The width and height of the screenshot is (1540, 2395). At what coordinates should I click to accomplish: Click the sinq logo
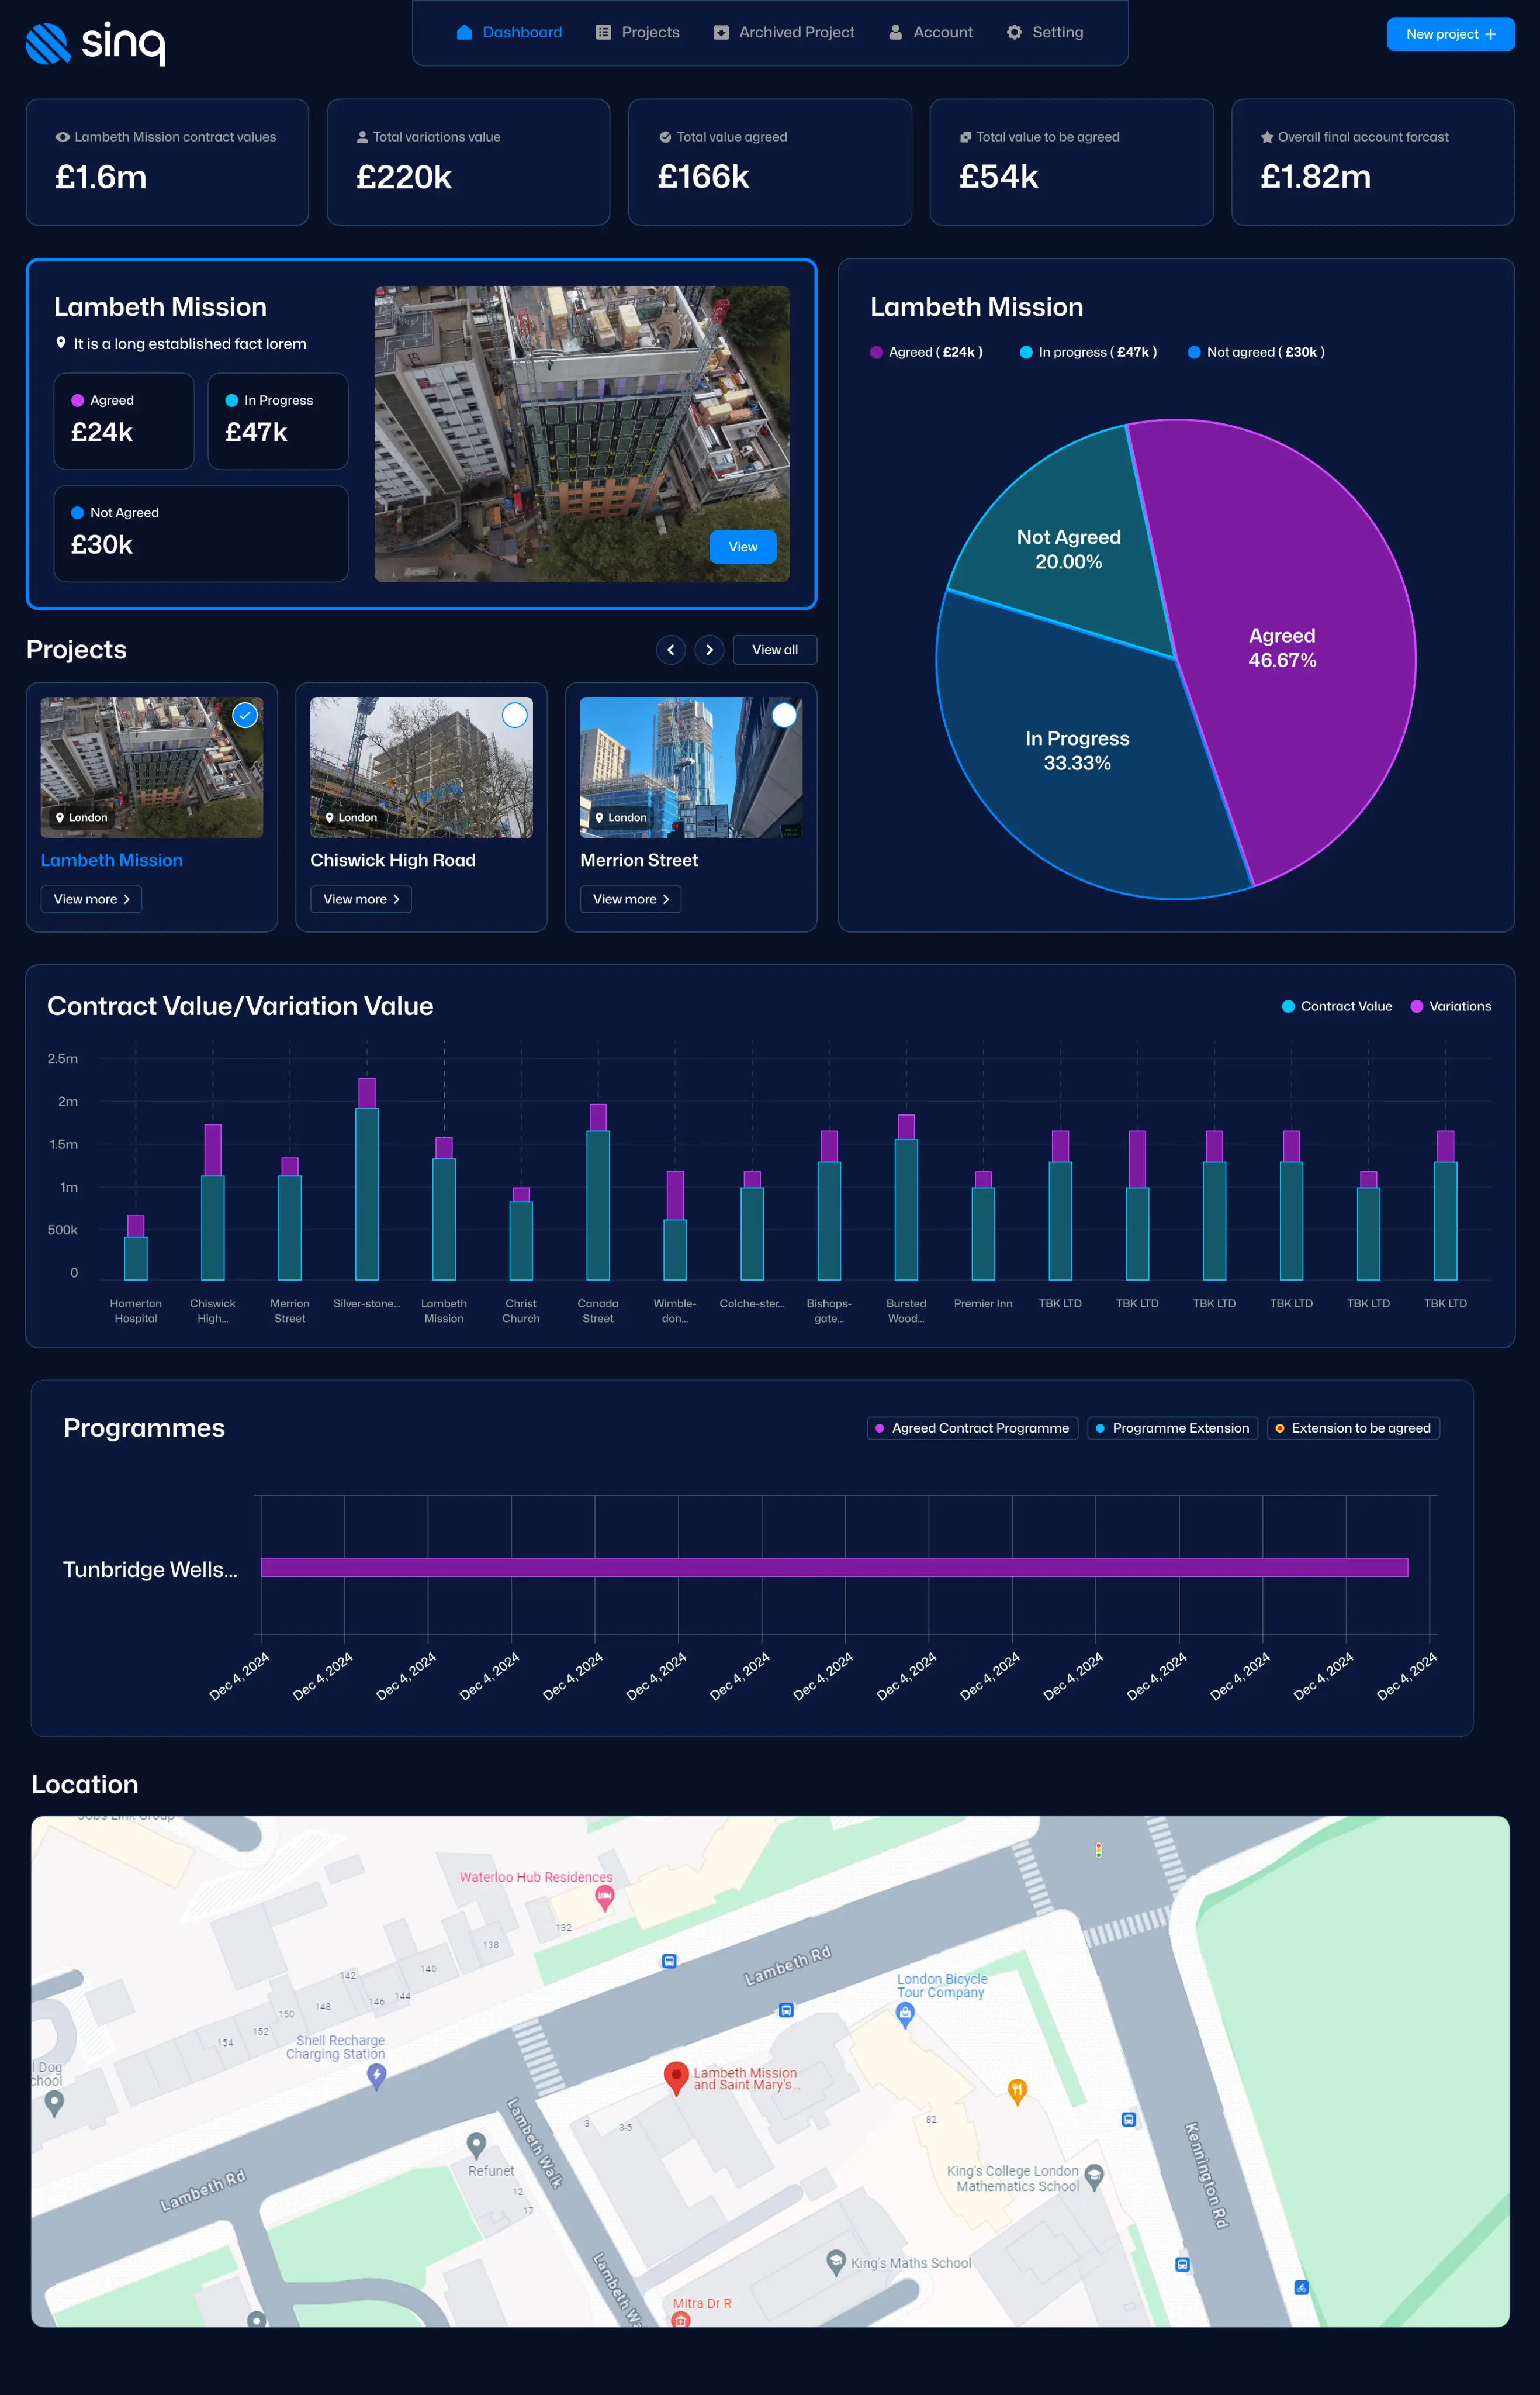(95, 43)
